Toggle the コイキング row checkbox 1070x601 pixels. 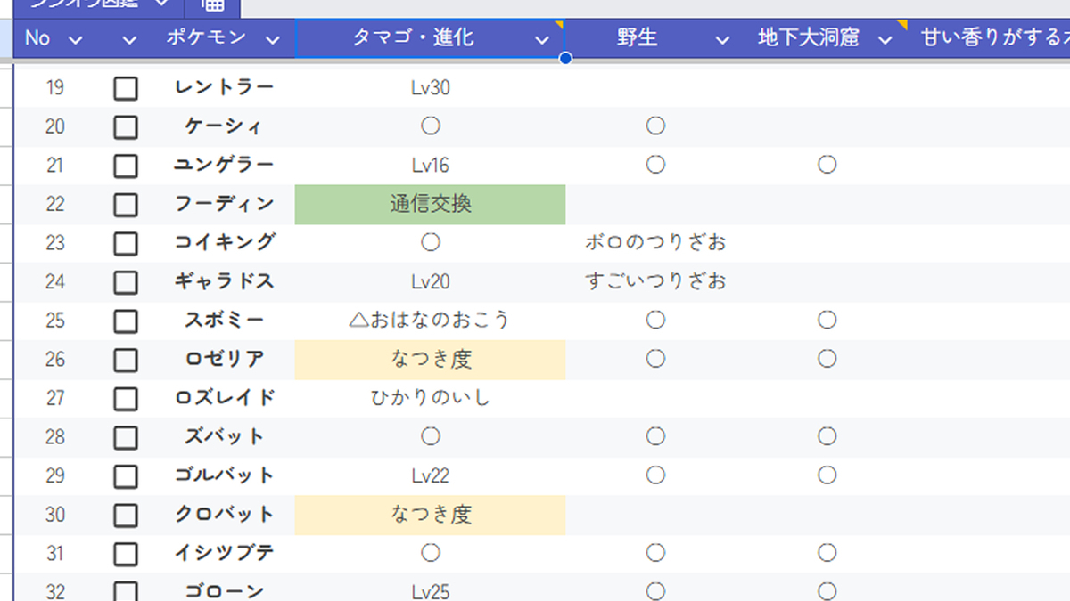pyautogui.click(x=126, y=243)
